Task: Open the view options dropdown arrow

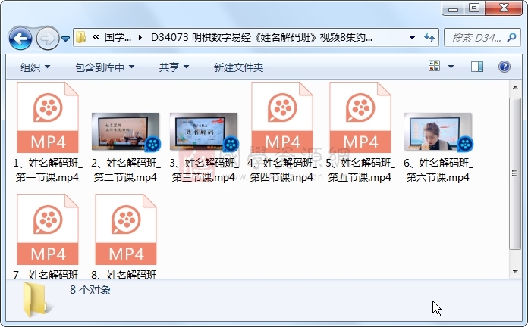Action: (x=451, y=67)
